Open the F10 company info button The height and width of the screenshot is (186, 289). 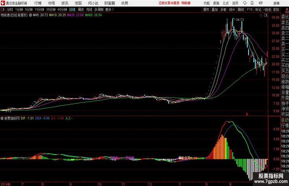click(250, 10)
